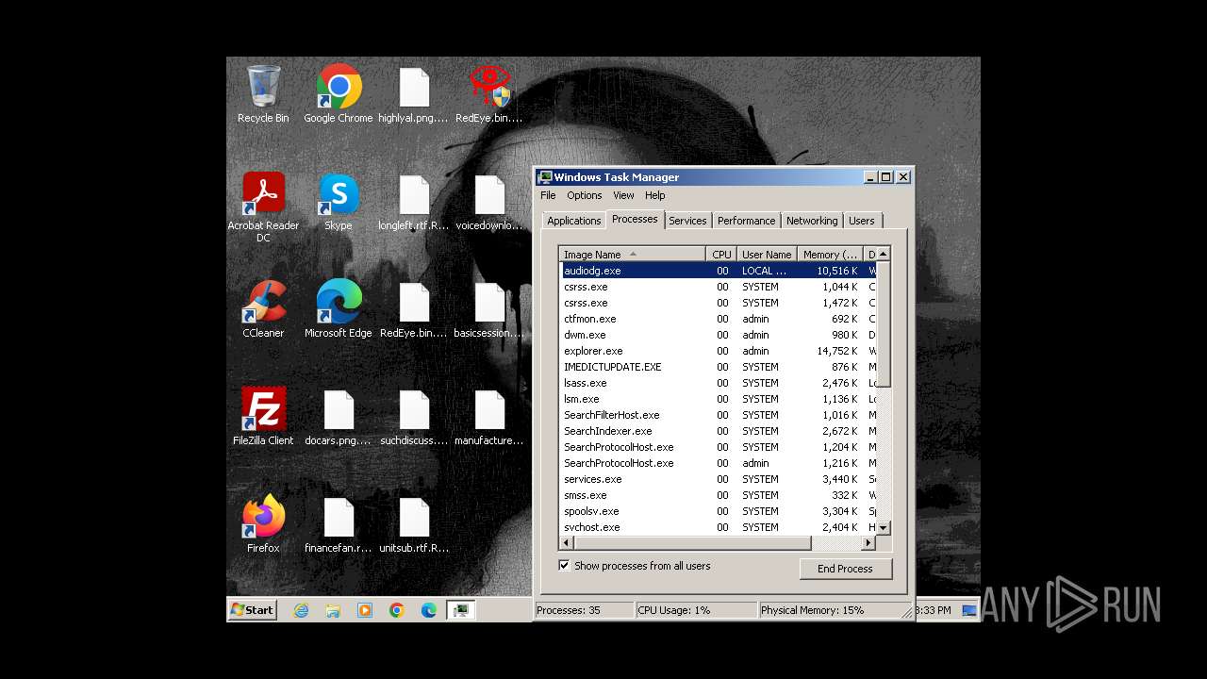The height and width of the screenshot is (679, 1207).
Task: Select the dwm.exe process
Action: 718,335
